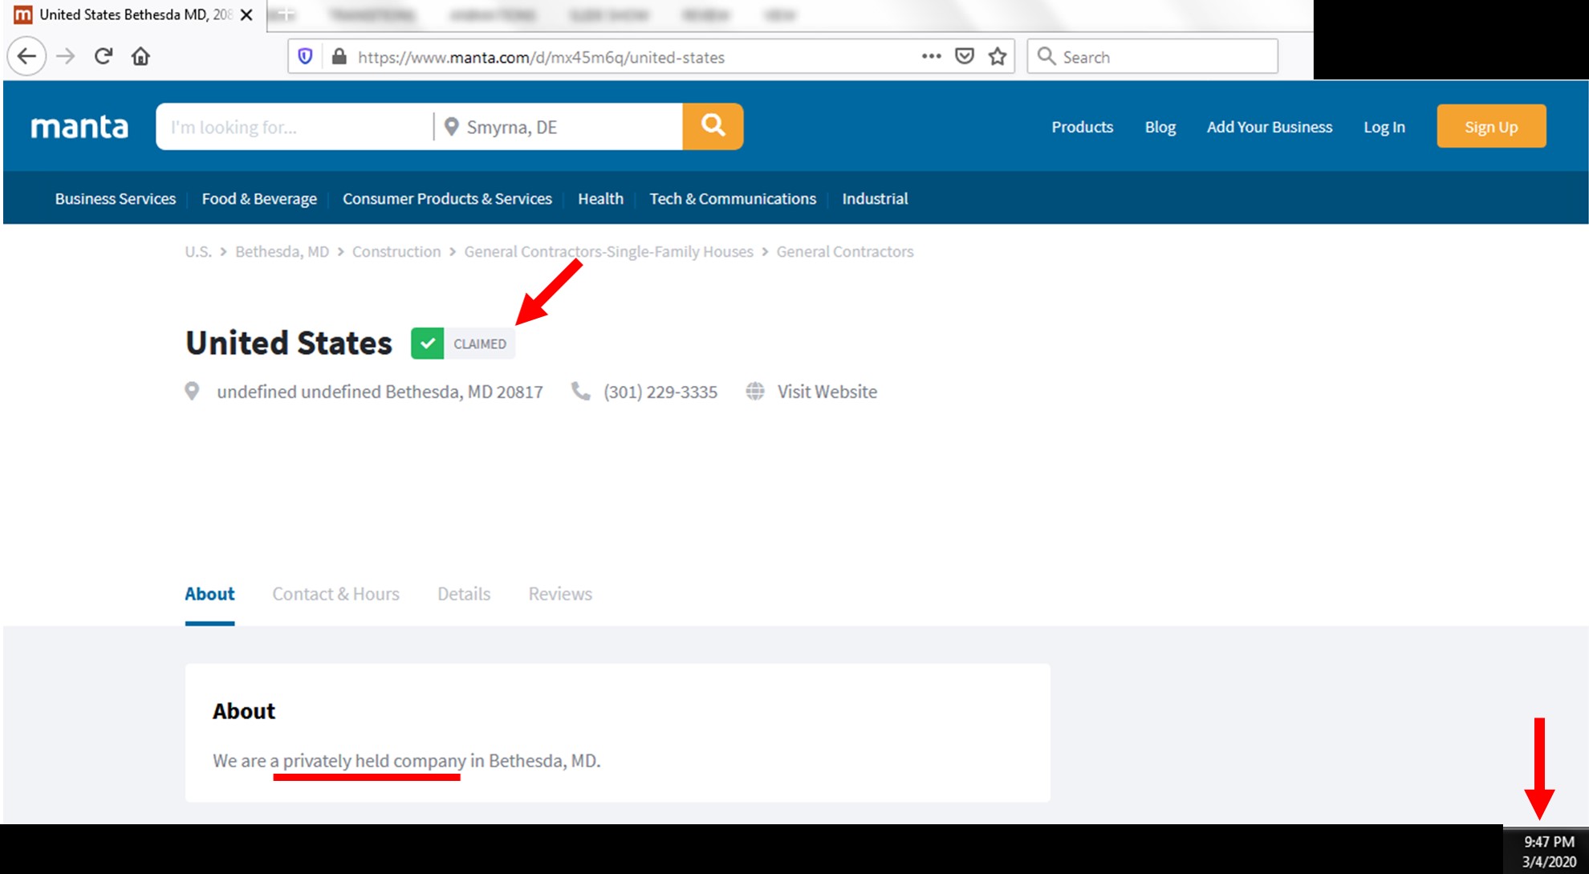Screen dimensions: 1589x874
Task: Click the Log In link
Action: pyautogui.click(x=1384, y=127)
